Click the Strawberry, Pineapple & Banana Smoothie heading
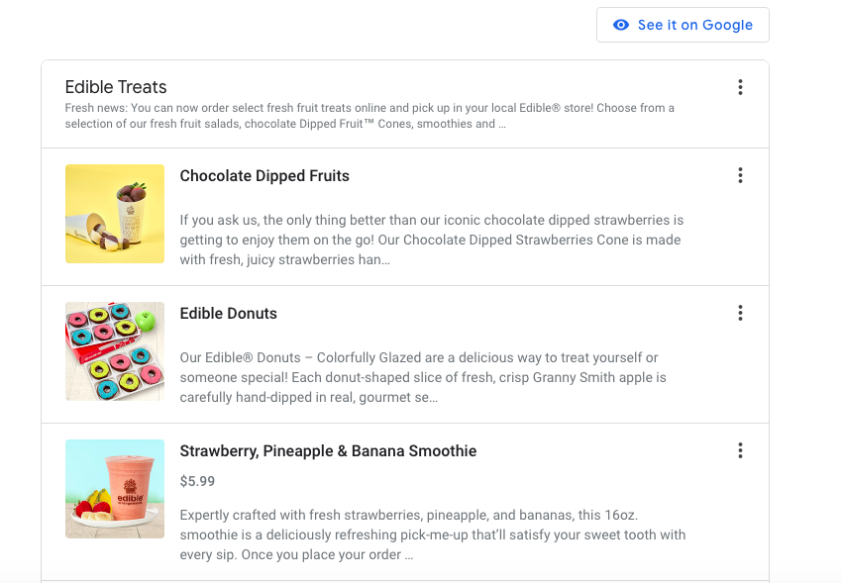This screenshot has width=842, height=583. 327,449
